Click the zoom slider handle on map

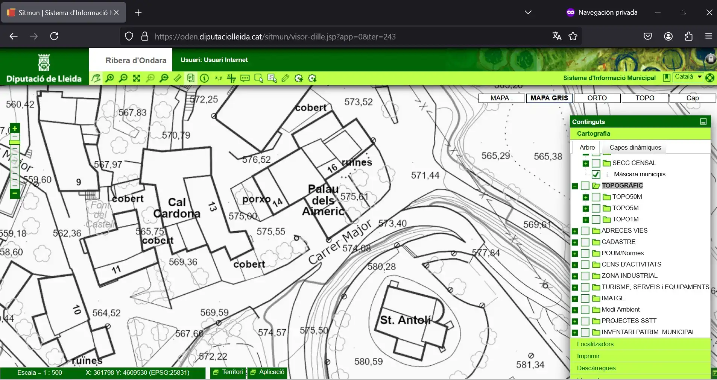click(15, 142)
